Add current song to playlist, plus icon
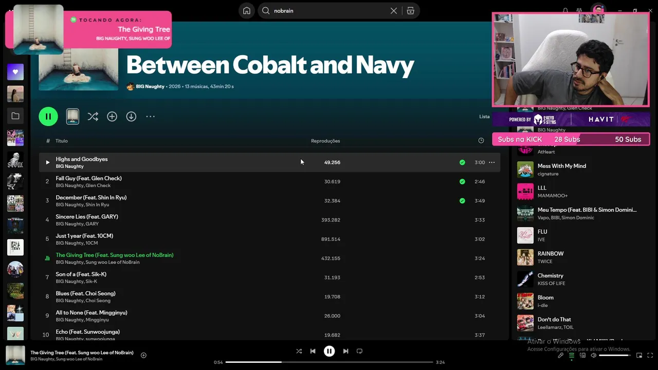Viewport: 658px width, 370px height. [x=143, y=355]
